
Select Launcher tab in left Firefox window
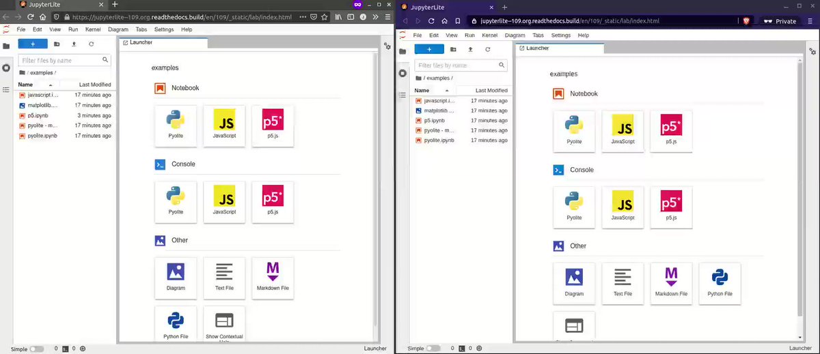(163, 42)
